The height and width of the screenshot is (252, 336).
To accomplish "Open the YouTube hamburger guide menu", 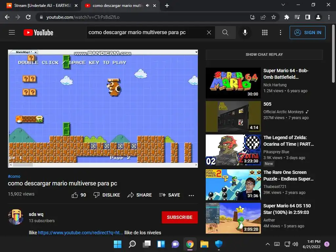I will tap(12, 32).
